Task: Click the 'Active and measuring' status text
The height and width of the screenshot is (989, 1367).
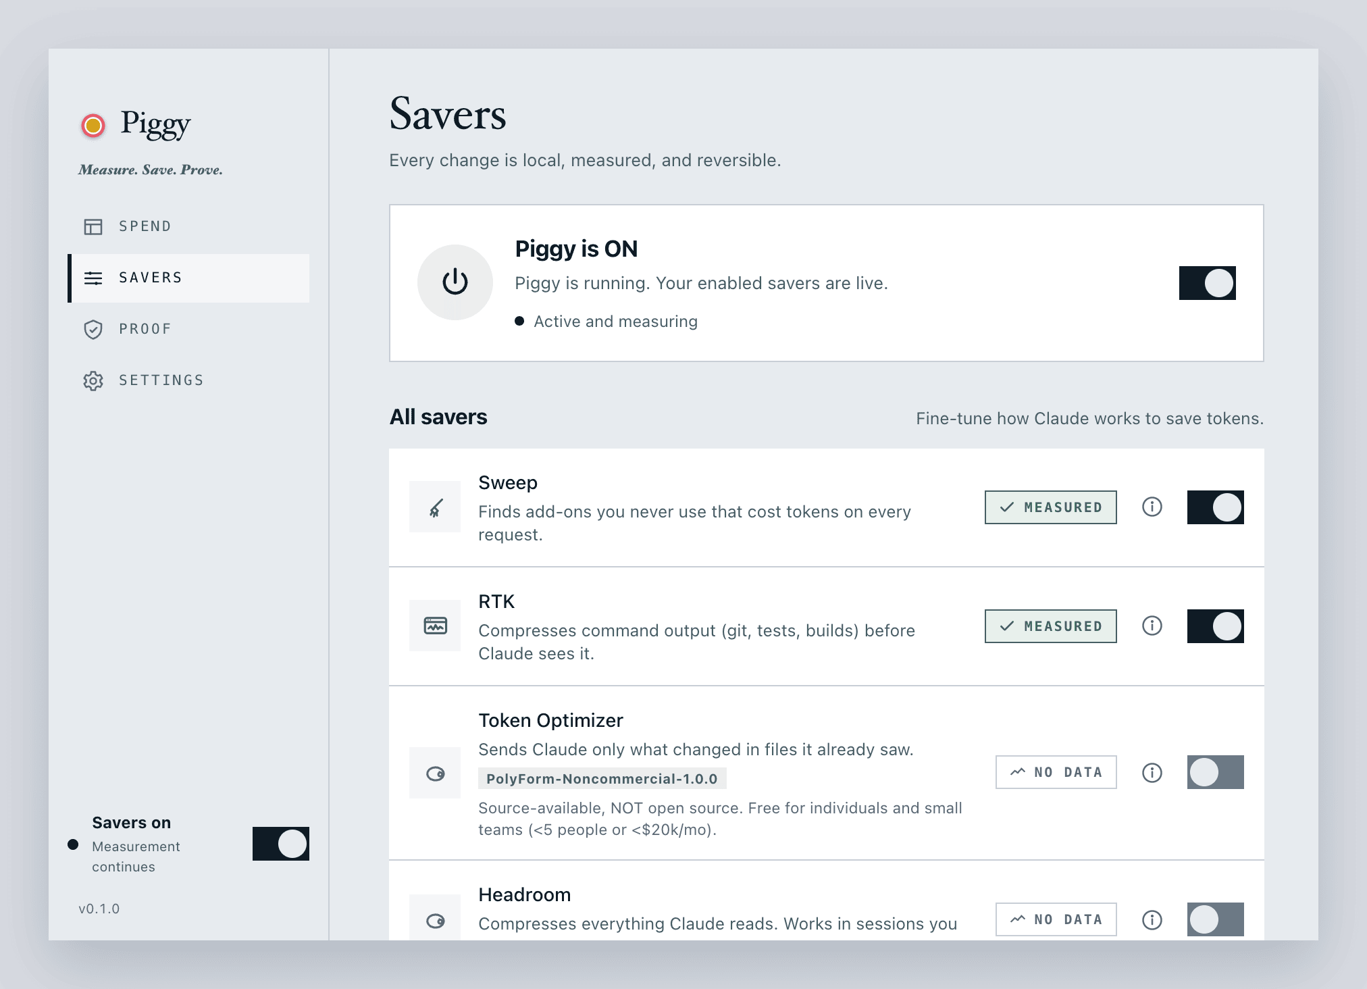Action: point(616,322)
